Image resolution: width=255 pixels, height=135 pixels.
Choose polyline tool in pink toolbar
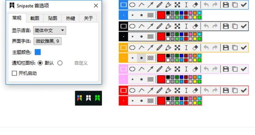tap(141, 69)
